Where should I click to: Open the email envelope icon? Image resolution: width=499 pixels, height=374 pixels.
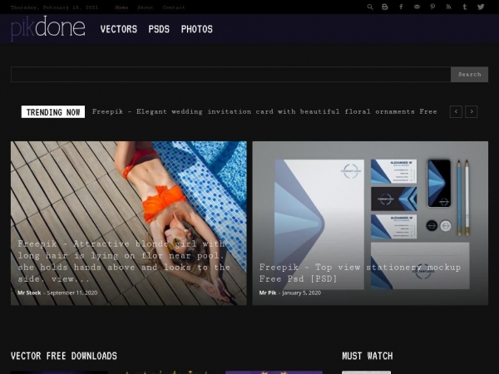tap(417, 7)
